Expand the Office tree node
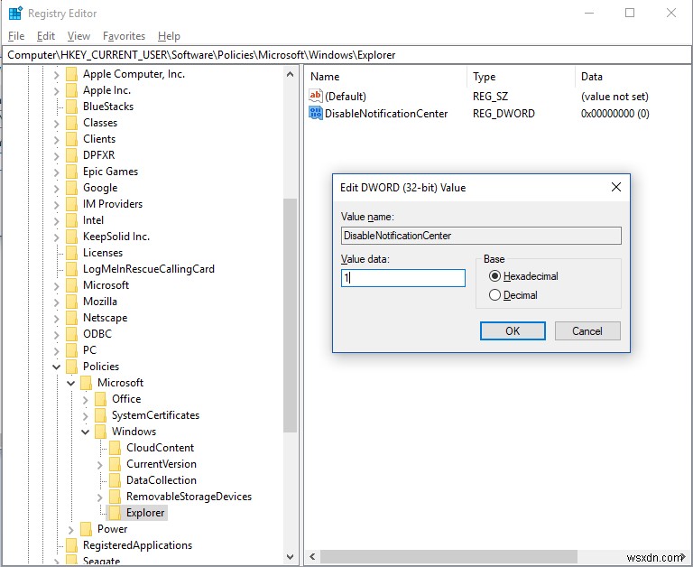 (86, 399)
